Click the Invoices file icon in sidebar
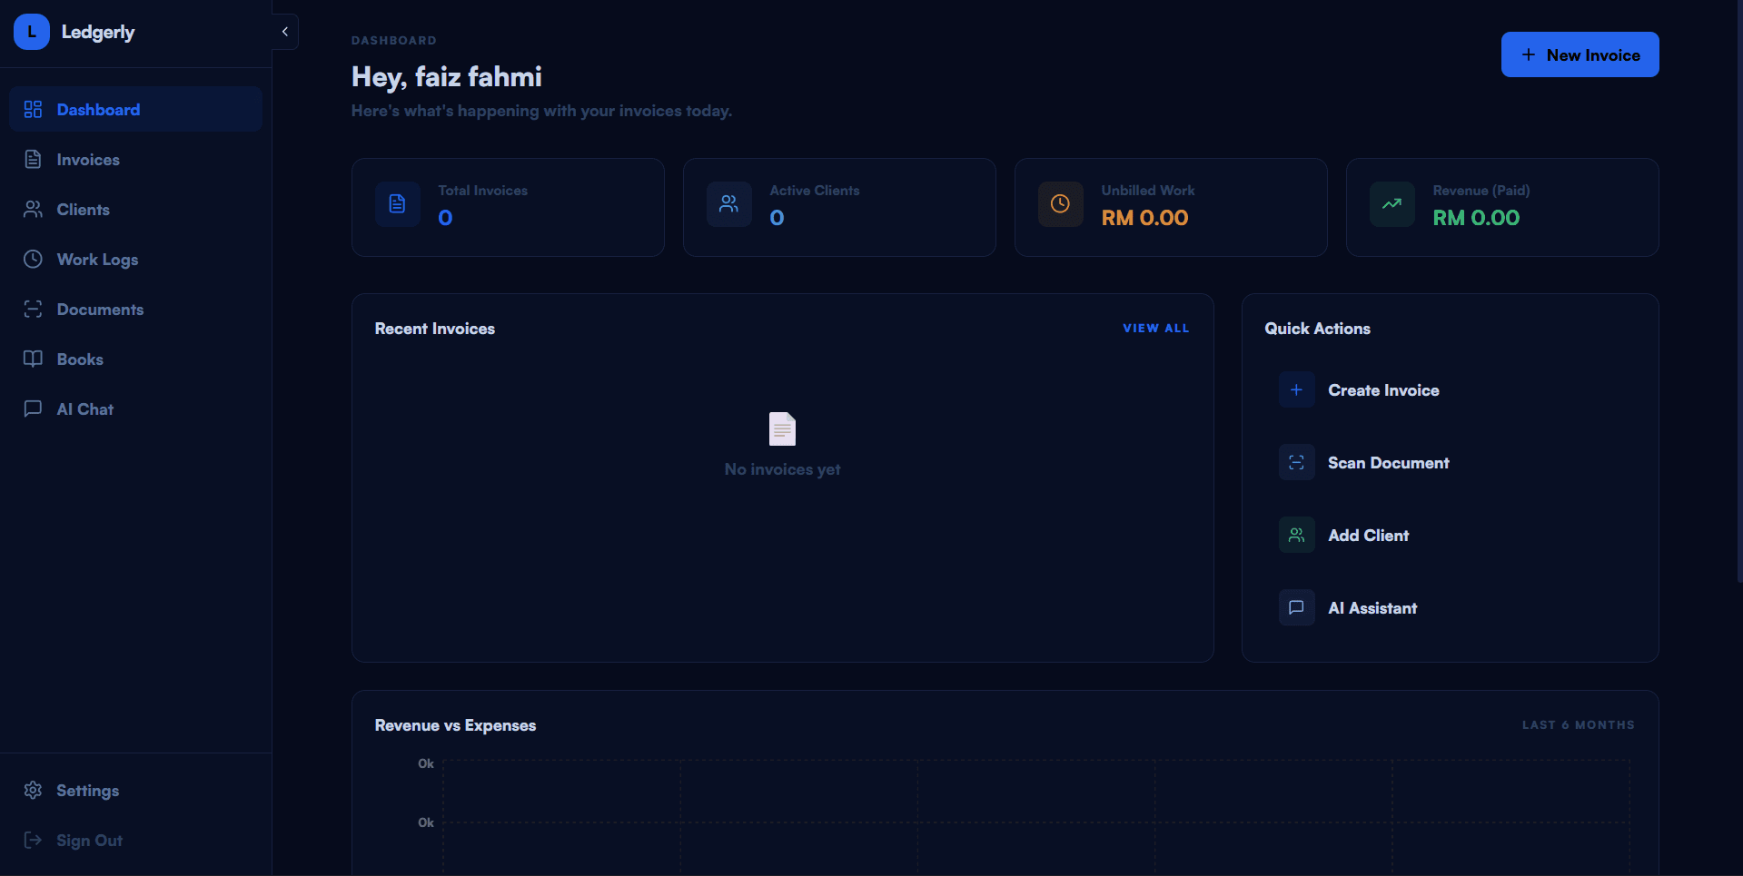This screenshot has height=876, width=1743. [x=33, y=159]
